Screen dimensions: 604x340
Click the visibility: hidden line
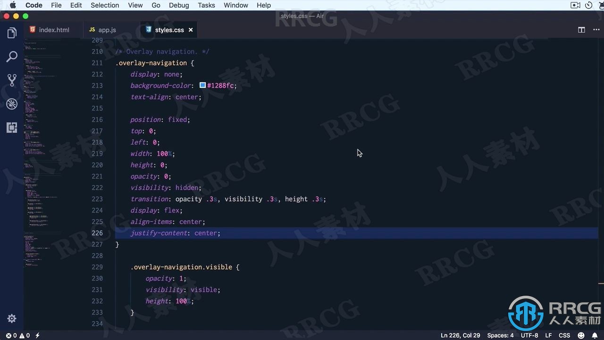click(166, 187)
